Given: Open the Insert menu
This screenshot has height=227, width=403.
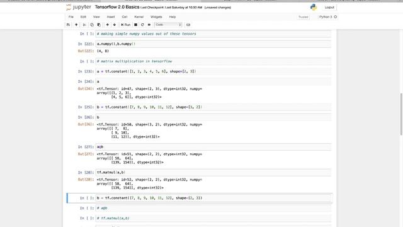Looking at the screenshot, I should 111,17.
